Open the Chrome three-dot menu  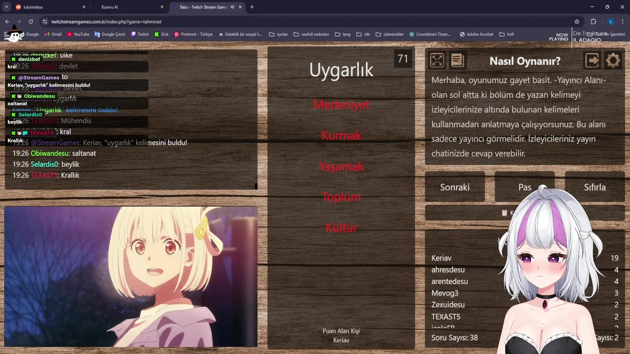click(x=623, y=22)
